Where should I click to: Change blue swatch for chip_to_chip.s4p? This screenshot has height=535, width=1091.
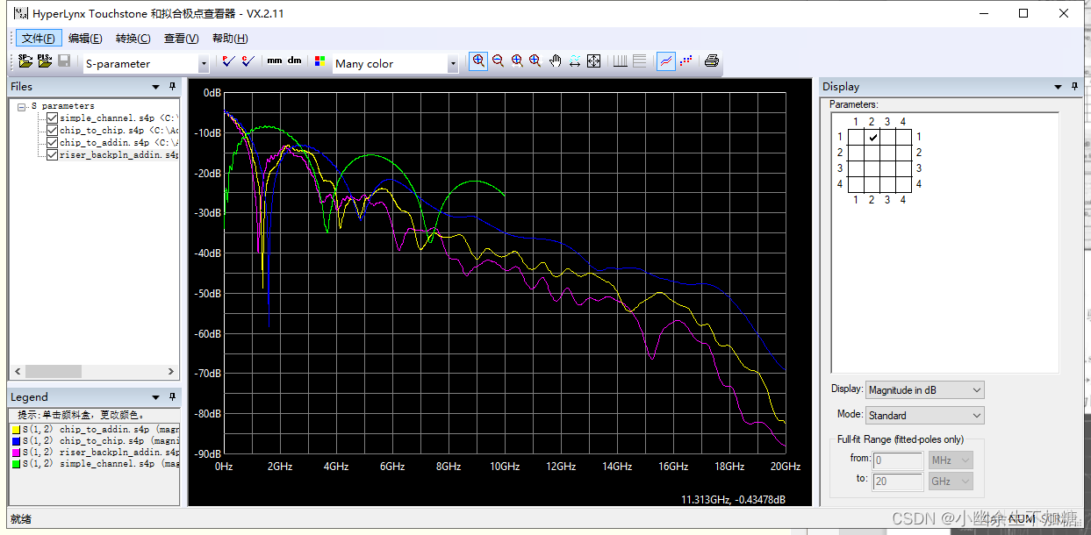point(16,440)
